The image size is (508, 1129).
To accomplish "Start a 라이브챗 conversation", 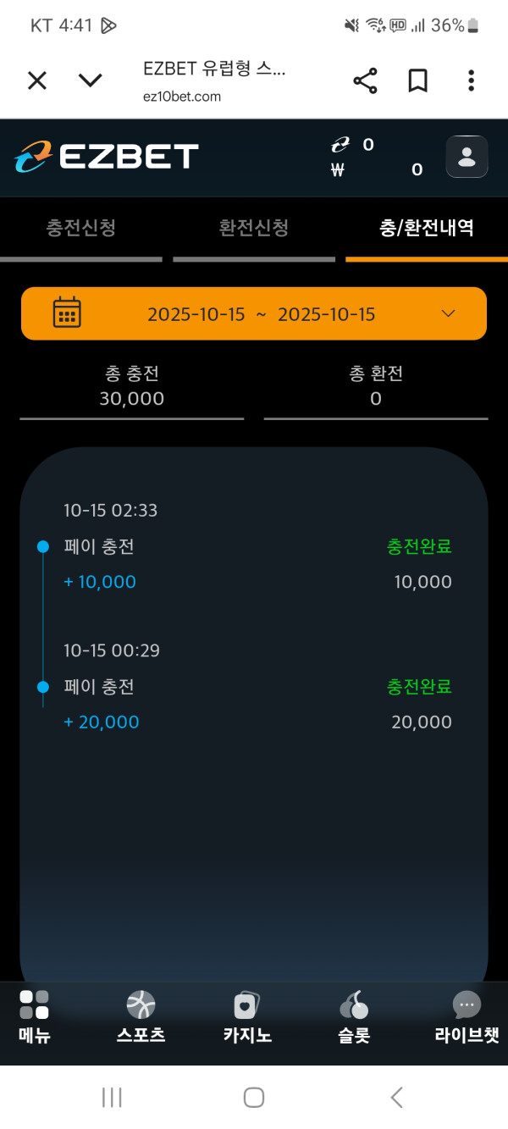I will click(x=467, y=1015).
